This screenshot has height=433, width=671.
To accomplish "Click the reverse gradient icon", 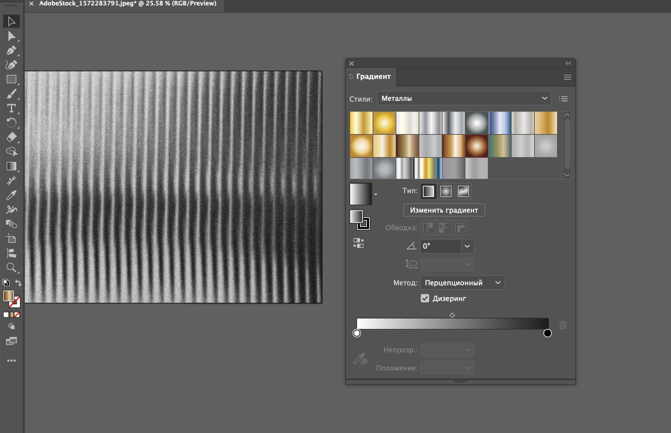I will pyautogui.click(x=358, y=243).
